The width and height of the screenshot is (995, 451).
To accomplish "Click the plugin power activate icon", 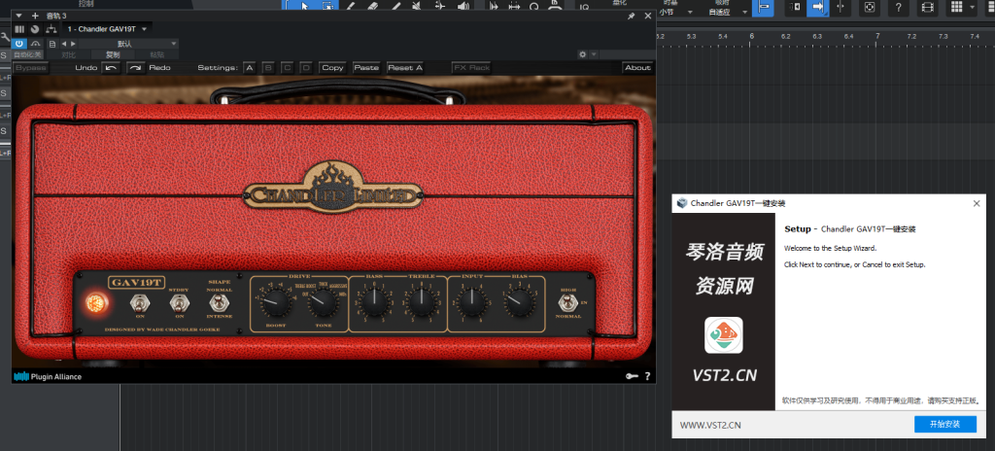I will (x=19, y=44).
